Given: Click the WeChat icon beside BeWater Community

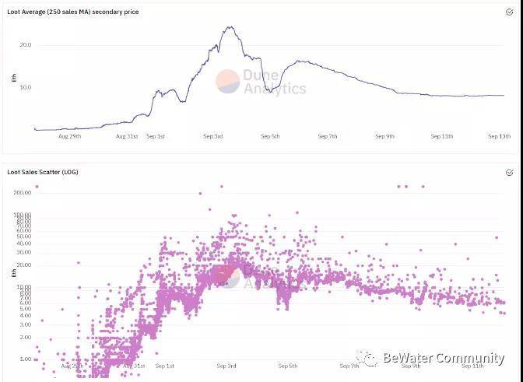Looking at the screenshot, I should (x=367, y=358).
